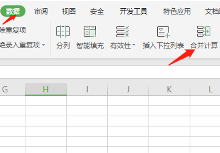Click the 插入下拉列表 insert dropdown list icon
Screen dimensions: 220x153
coord(163,32)
